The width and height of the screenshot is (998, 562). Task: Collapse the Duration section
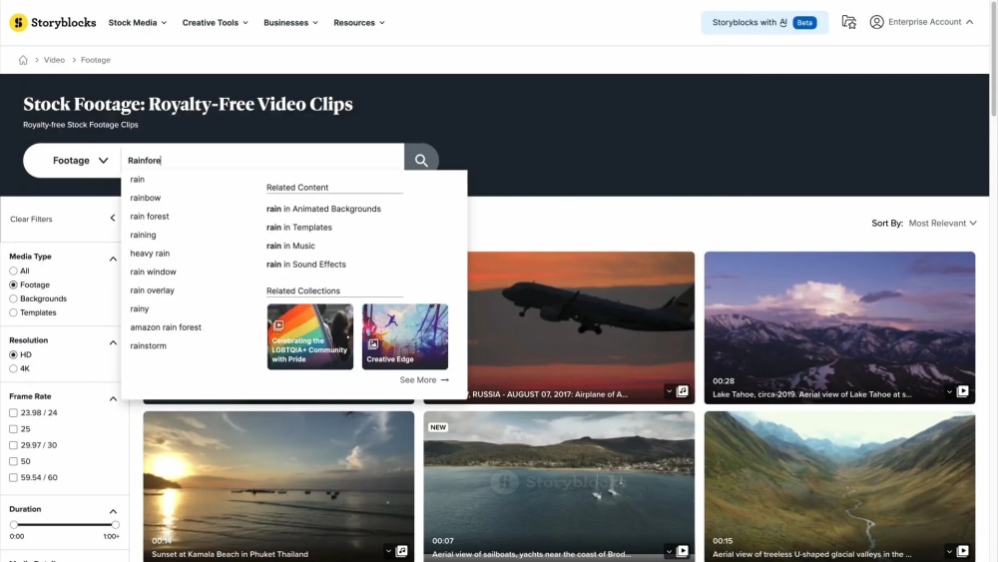point(113,511)
